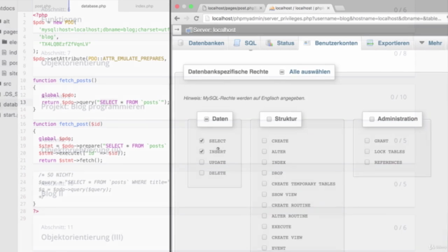Go forward in the browser
Viewport: 448px width, 252px height.
(187, 18)
